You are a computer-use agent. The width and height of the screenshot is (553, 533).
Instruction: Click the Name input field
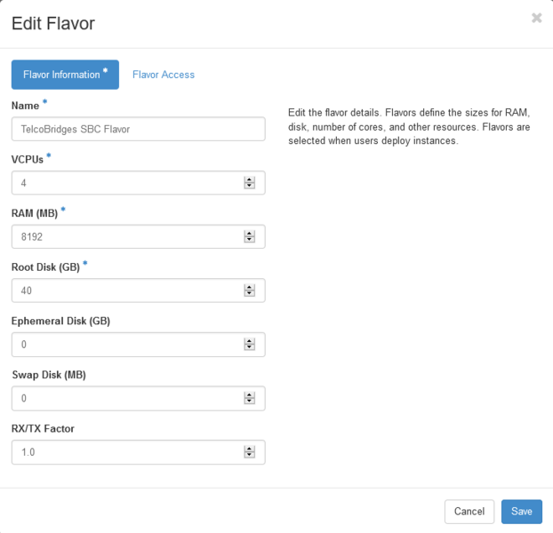pyautogui.click(x=139, y=129)
